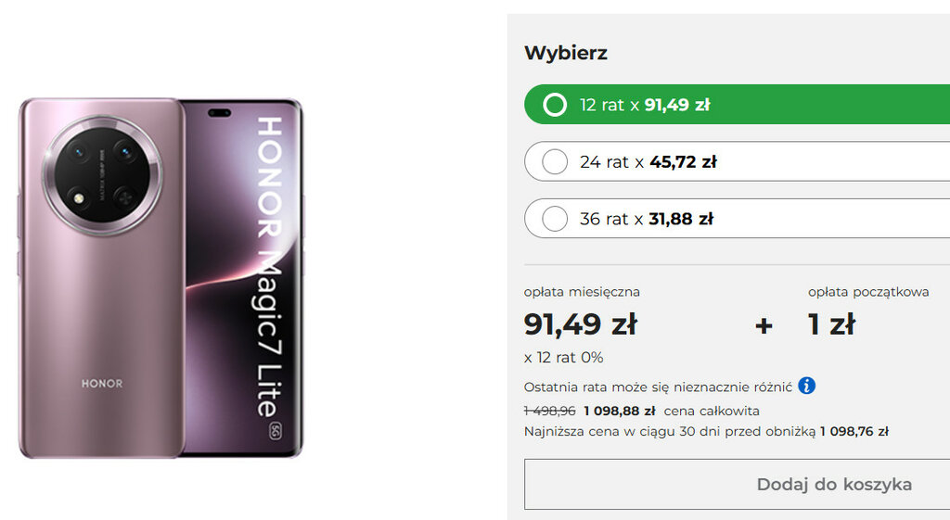
Task: Click the 5G badge on the phone screen
Action: coord(275,430)
